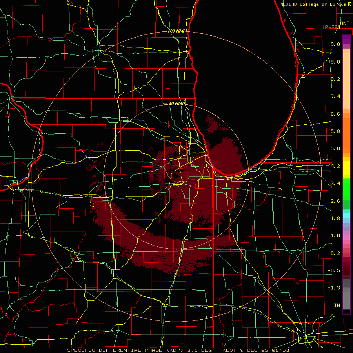Click the 9.0 value on the color scale
Image resolution: width=353 pixels, height=353 pixels.
click(x=335, y=62)
